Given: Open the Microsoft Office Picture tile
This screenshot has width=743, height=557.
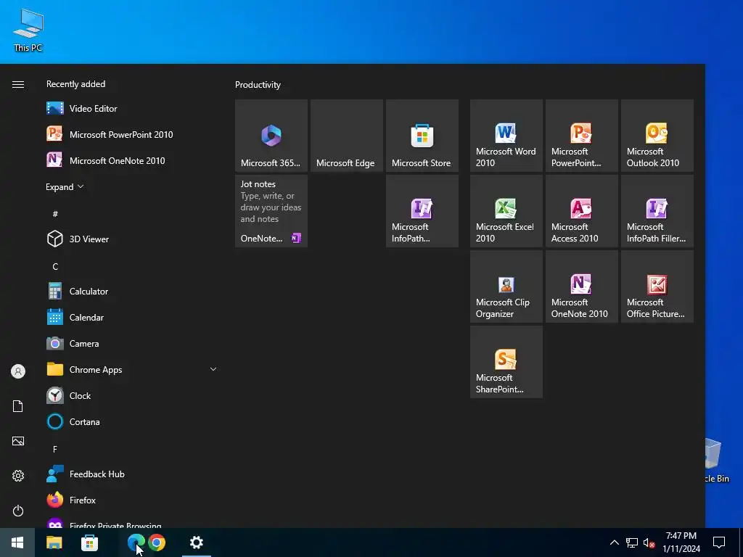Looking at the screenshot, I should click(x=657, y=286).
